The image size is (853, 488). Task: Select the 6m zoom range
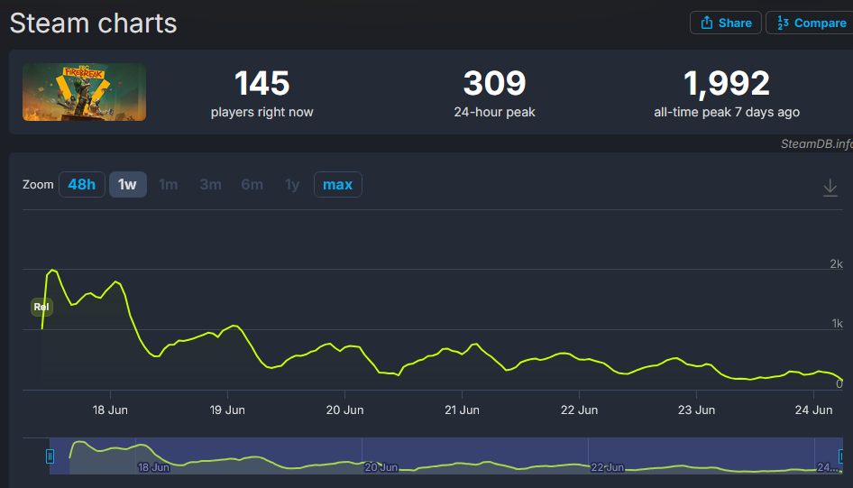[x=252, y=184]
